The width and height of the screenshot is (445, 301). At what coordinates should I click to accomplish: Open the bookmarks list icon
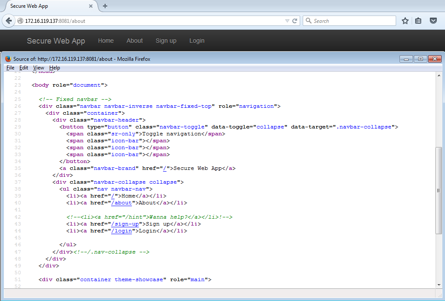click(x=418, y=21)
